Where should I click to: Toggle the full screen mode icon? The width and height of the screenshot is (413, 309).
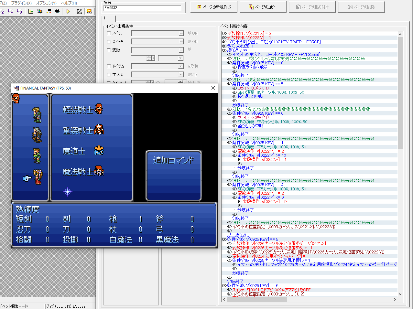(80, 11)
